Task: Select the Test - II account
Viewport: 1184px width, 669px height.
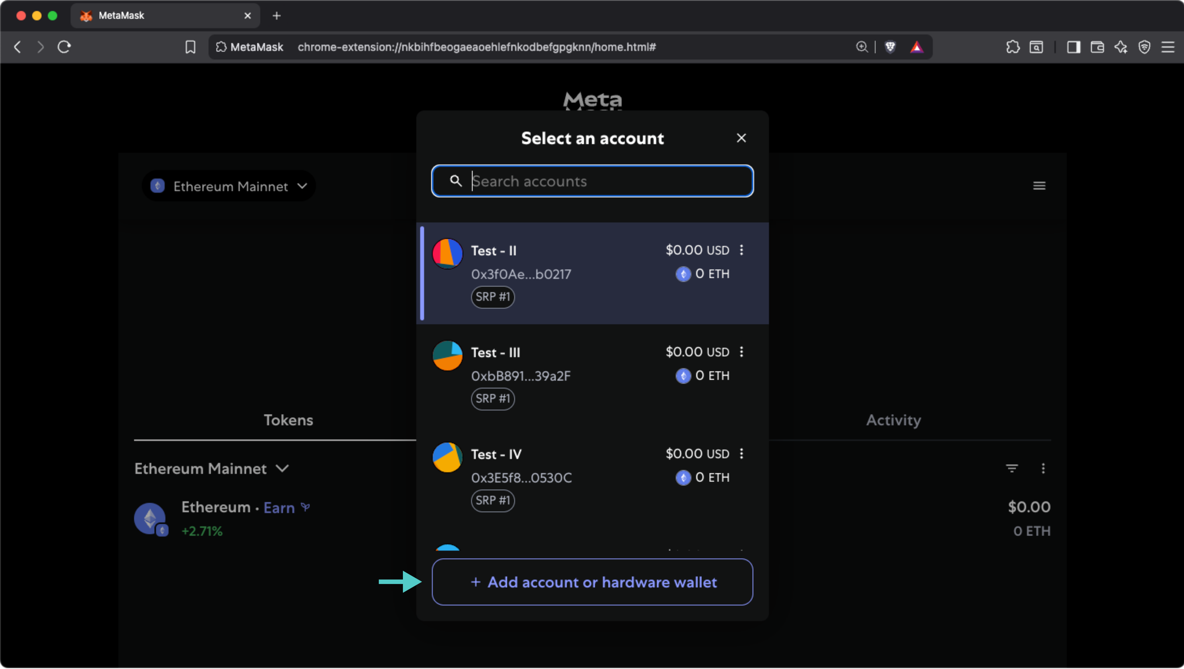Action: point(592,274)
